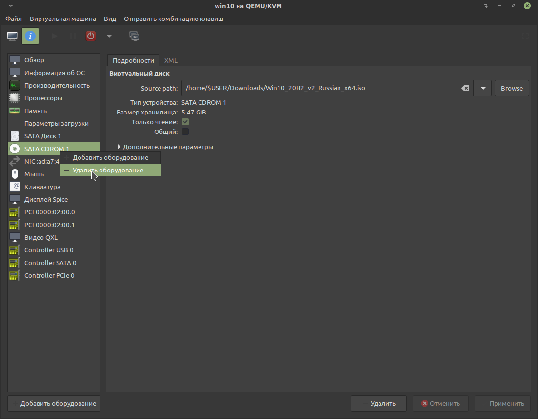Select Processors in the hardware list
538x419 pixels.
(43, 98)
